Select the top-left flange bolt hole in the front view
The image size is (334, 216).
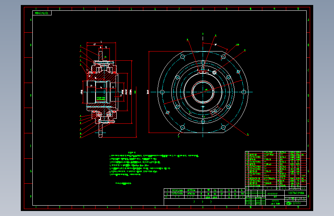click(183, 57)
